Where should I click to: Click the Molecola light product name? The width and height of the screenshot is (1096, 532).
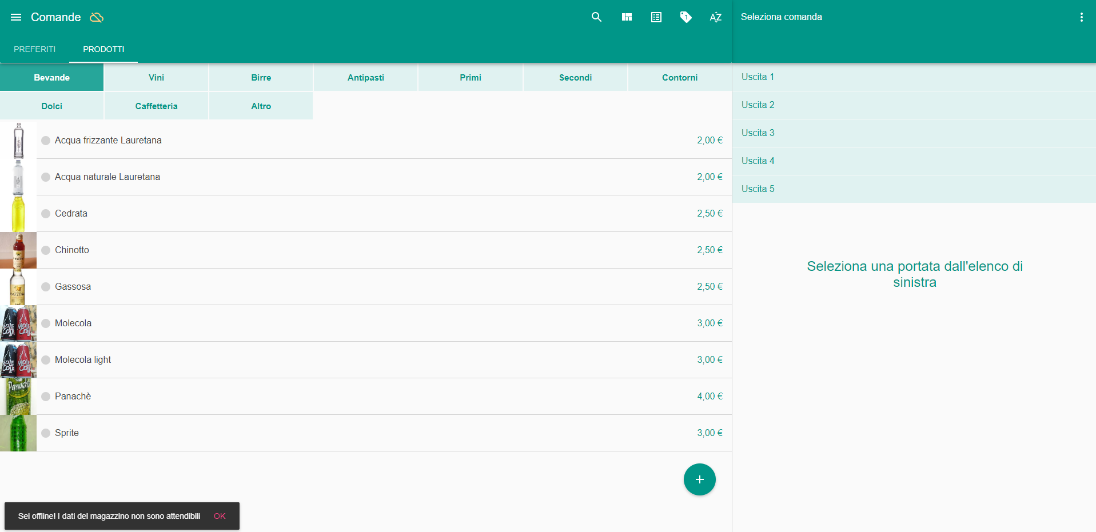(x=83, y=360)
